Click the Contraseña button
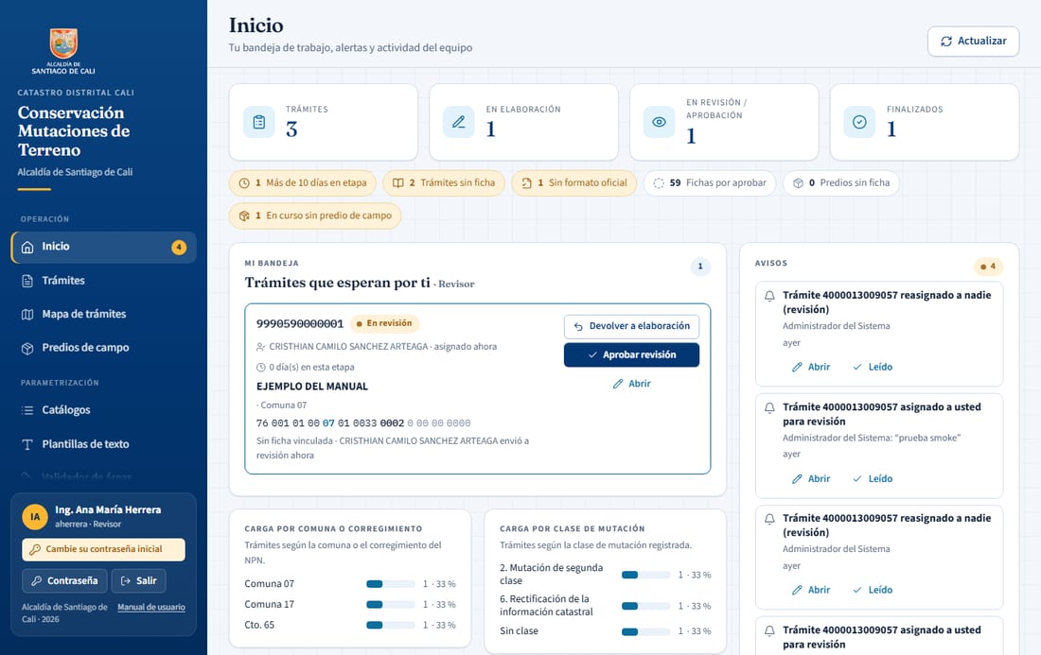The image size is (1041, 655). click(64, 580)
